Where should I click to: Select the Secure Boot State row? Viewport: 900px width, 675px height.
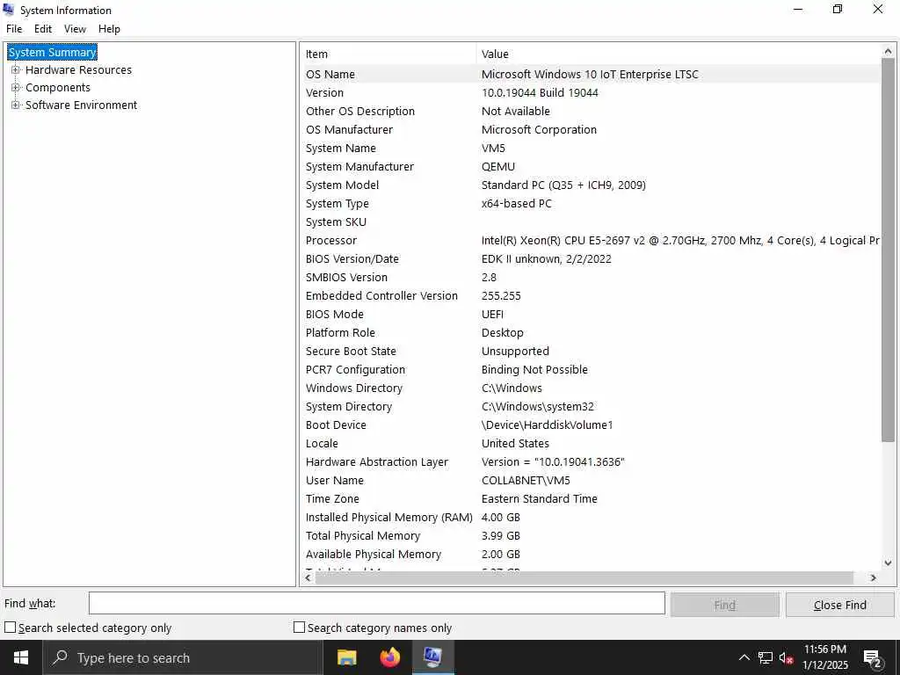[x=591, y=351]
